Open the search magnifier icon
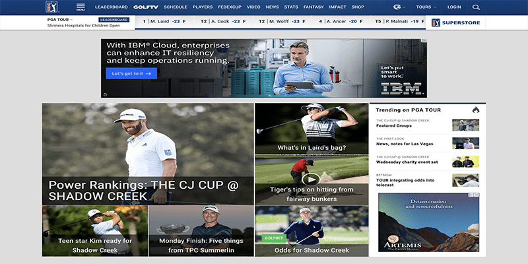This screenshot has height=264, width=528. [x=476, y=7]
